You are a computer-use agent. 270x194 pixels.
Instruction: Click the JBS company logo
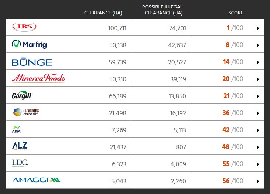tap(24, 27)
